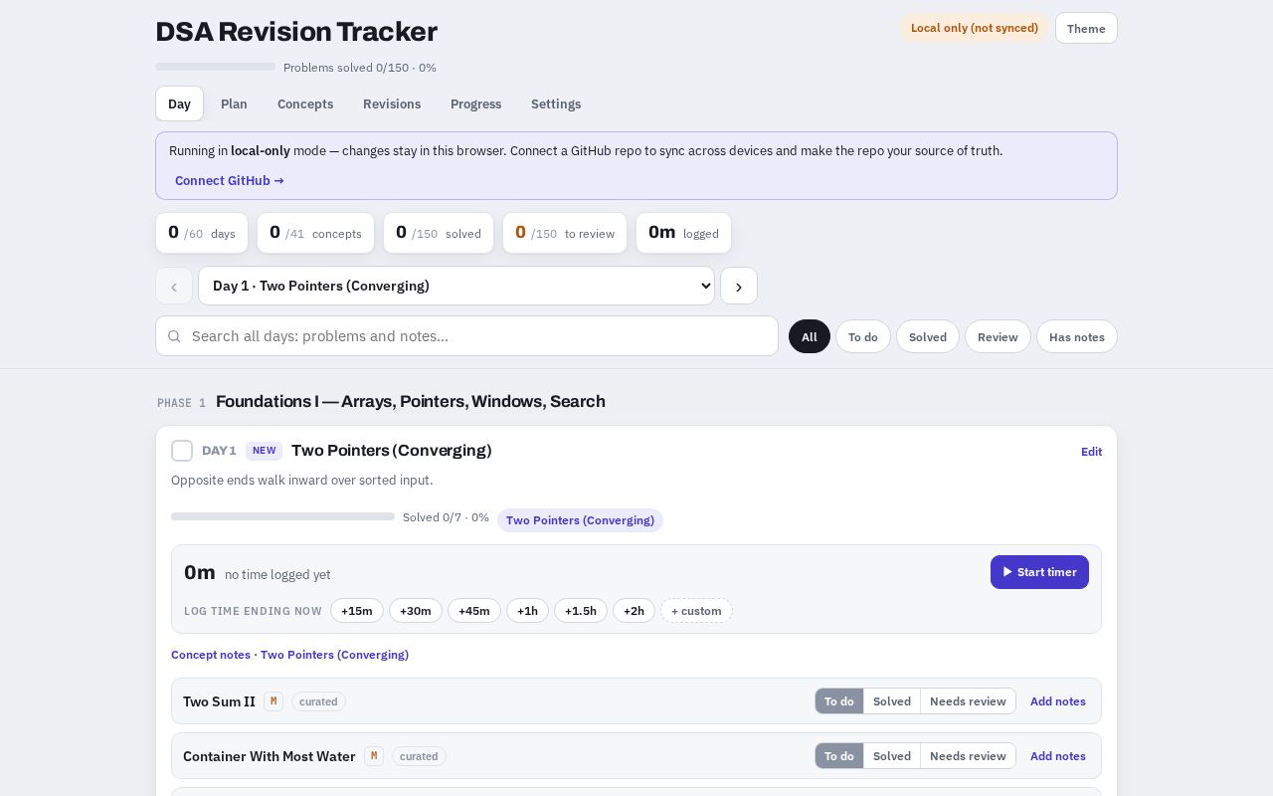Open Concept notes for Two Pointers (Converging)
The width and height of the screenshot is (1273, 796).
coord(289,655)
